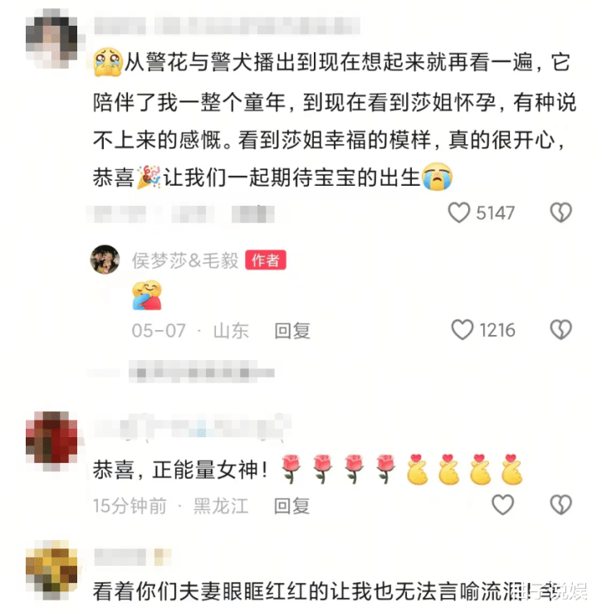
Task: Like the comment with 5147 likes
Action: point(458,212)
